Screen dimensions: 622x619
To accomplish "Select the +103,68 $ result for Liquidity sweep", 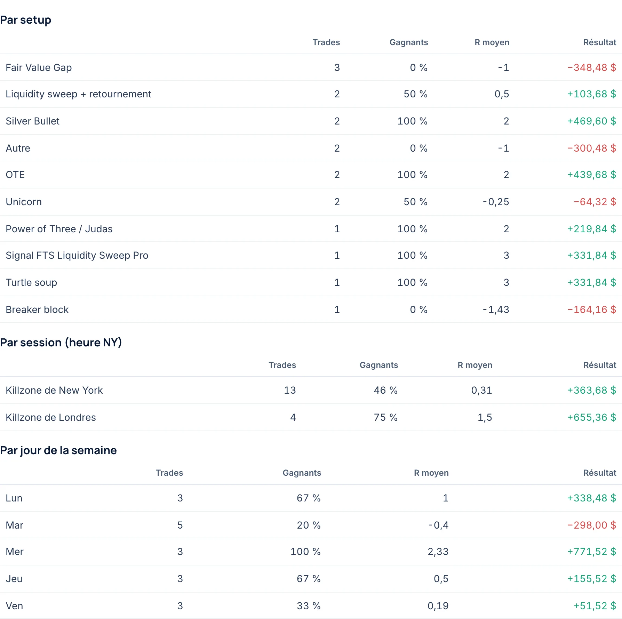I will [592, 94].
